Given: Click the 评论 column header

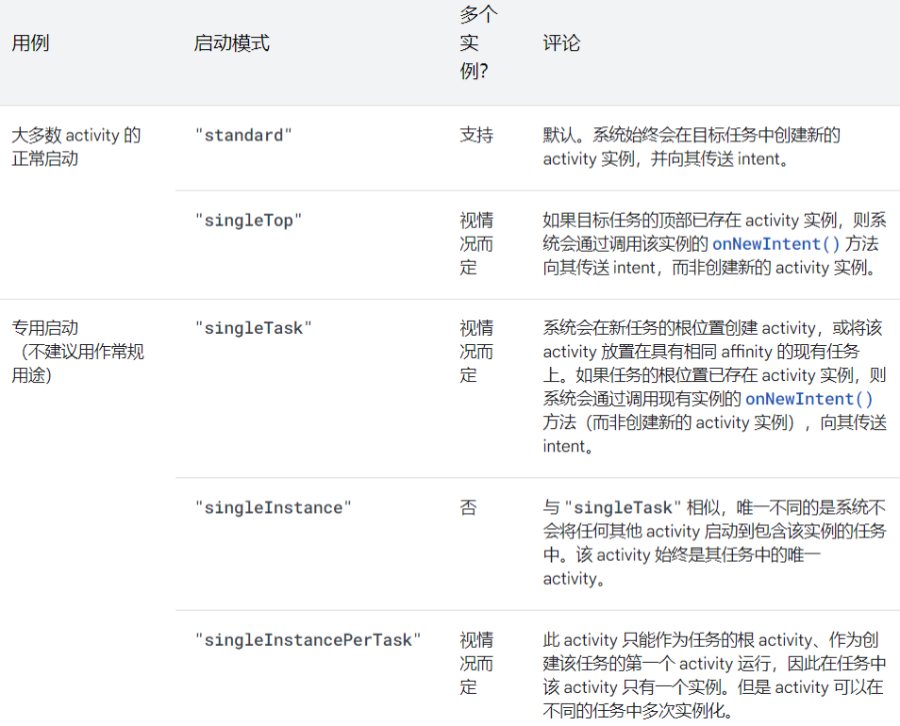Looking at the screenshot, I should click(x=561, y=43).
